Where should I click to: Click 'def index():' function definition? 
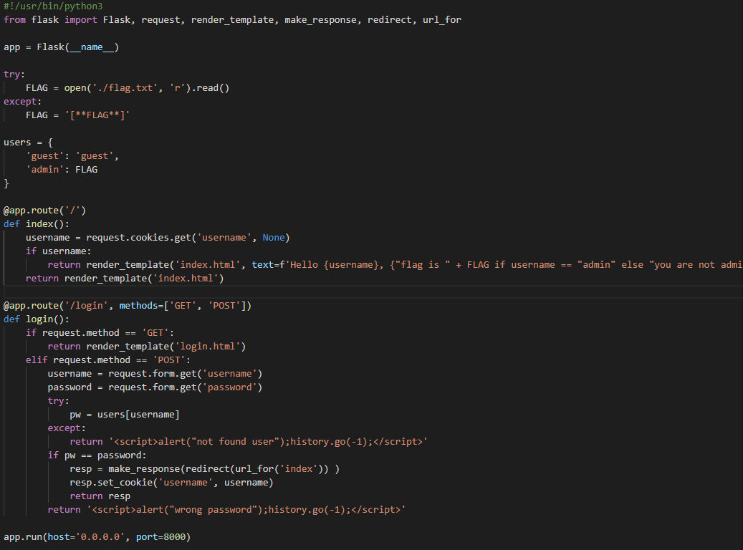(36, 224)
